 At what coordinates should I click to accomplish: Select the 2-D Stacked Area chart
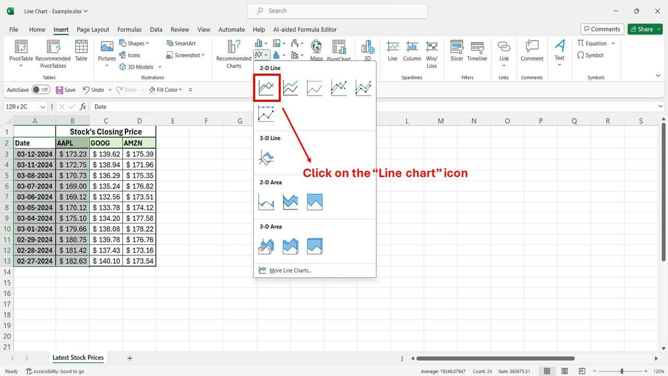point(291,202)
